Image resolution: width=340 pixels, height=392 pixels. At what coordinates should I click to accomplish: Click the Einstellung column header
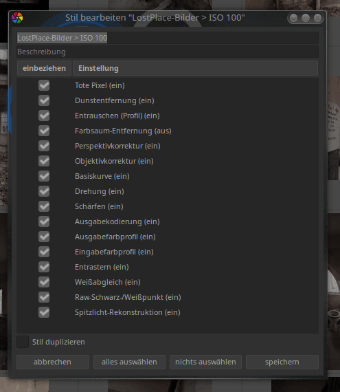(195, 68)
